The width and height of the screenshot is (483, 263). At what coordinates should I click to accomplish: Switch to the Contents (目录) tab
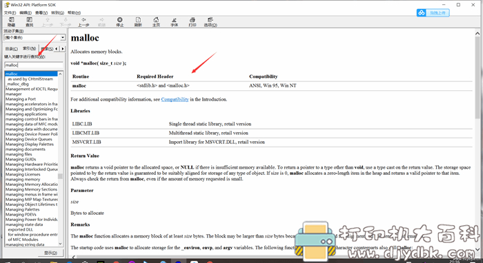12,49
